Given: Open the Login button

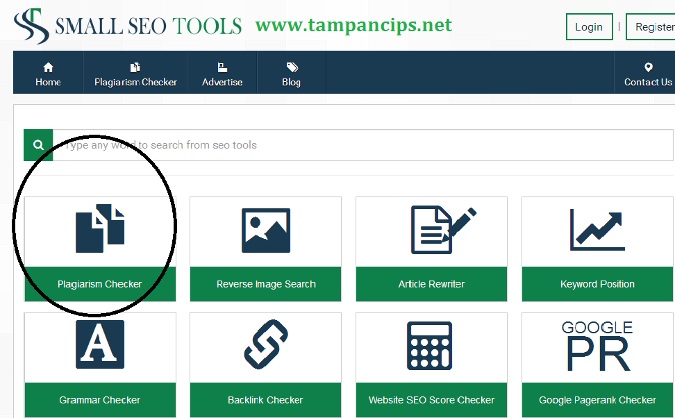Looking at the screenshot, I should [x=589, y=26].
